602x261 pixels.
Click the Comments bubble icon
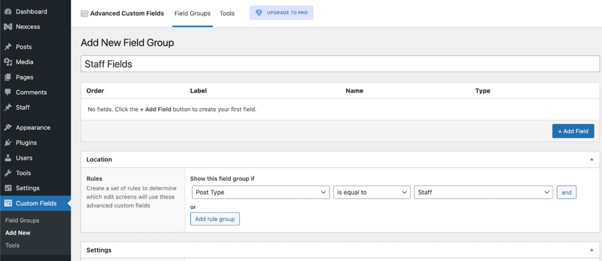pos(8,92)
